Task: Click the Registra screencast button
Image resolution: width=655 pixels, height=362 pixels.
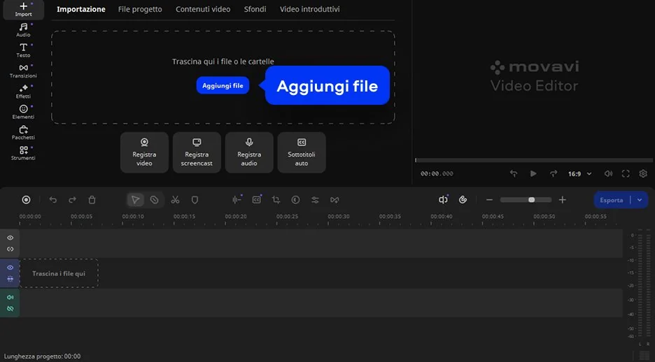Action: (197, 152)
